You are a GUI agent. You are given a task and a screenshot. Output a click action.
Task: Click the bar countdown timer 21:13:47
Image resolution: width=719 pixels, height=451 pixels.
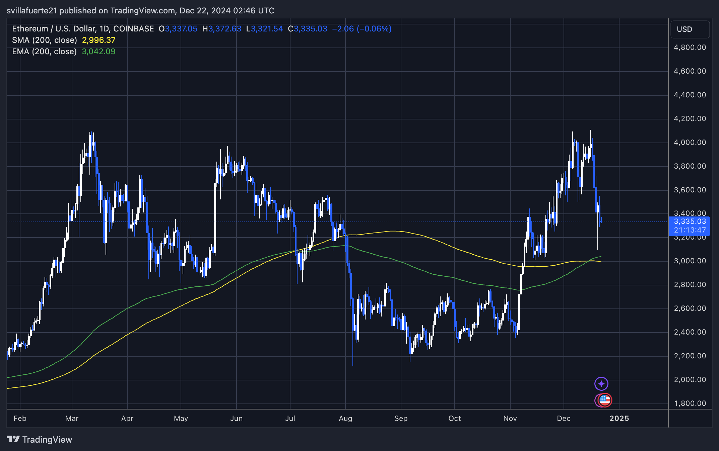(x=690, y=230)
